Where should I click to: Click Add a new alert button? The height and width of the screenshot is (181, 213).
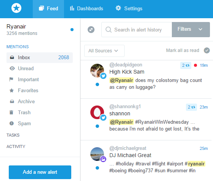40,172
